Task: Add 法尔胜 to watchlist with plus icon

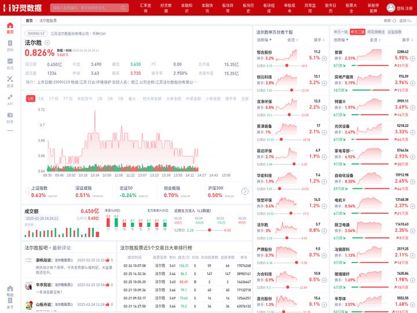Action: coord(47,42)
